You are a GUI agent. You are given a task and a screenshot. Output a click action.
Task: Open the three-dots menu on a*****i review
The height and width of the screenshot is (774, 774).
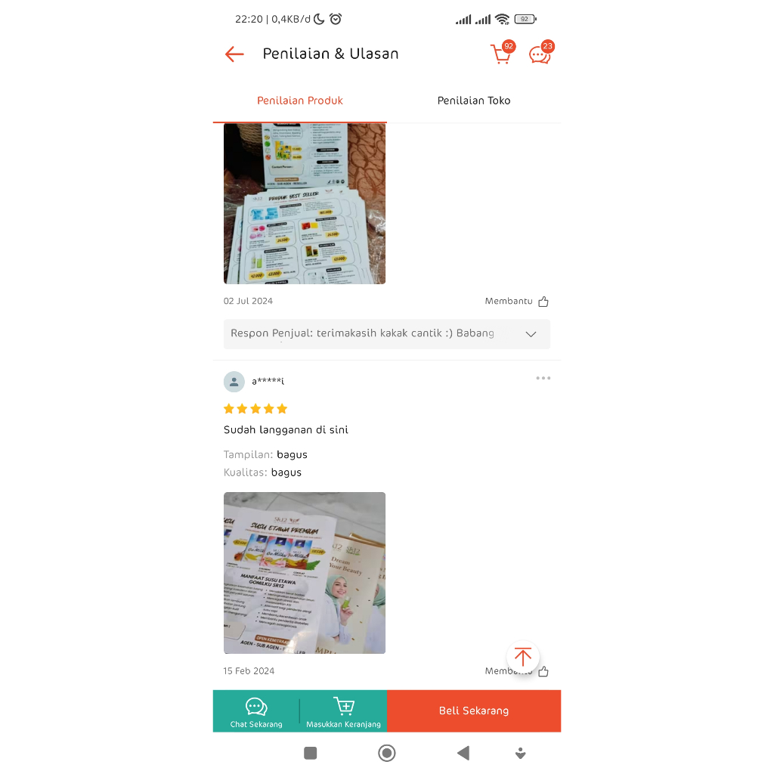point(543,378)
